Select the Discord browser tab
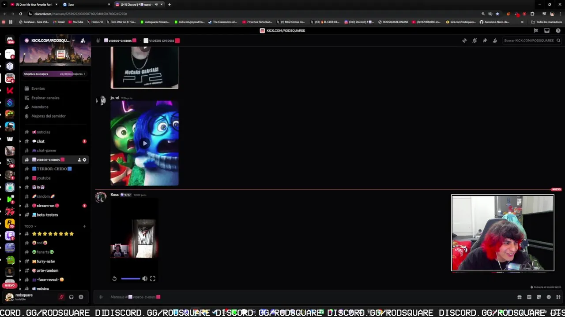 pos(139,4)
